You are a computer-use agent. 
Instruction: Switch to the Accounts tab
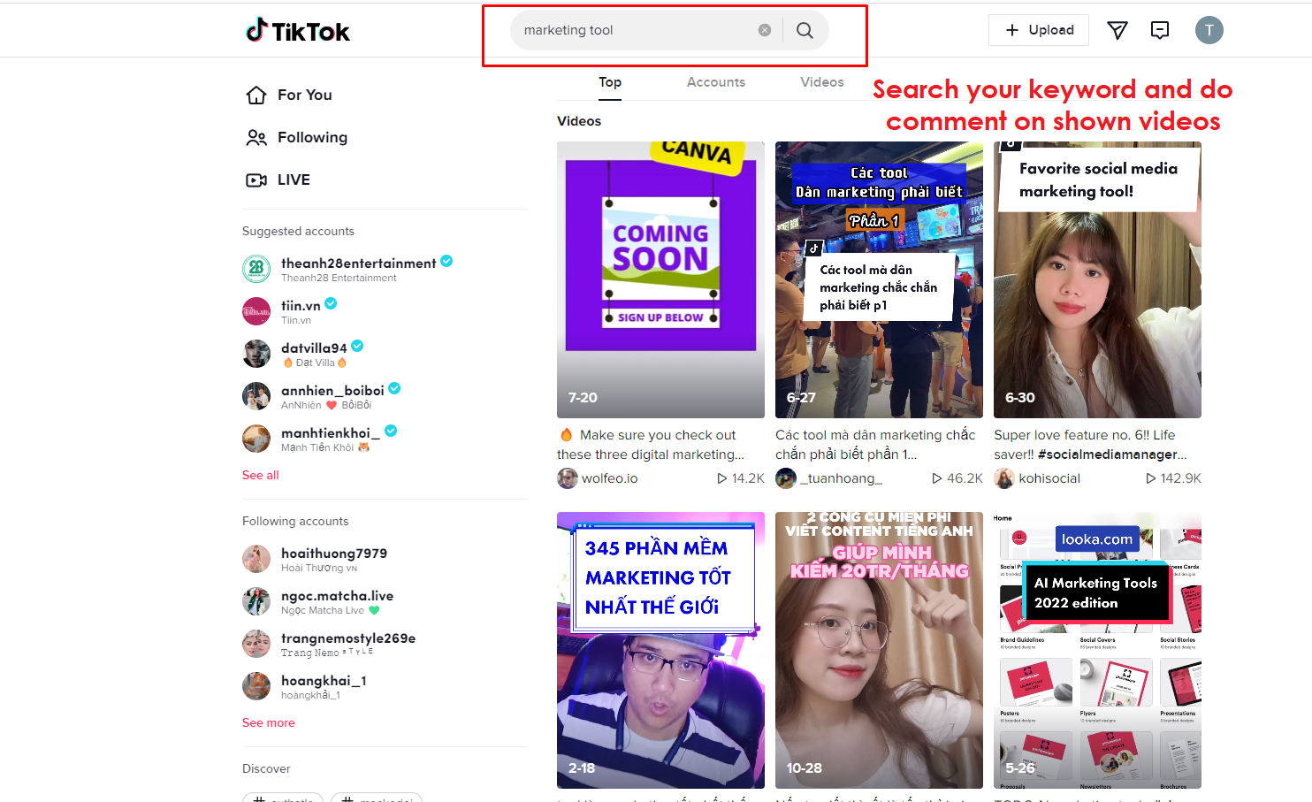(716, 82)
